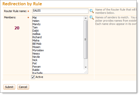Place cursor on the Daljit line
The image size is (140, 96).
click(35, 31)
